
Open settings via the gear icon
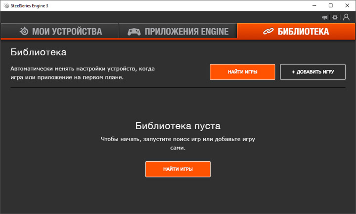click(x=335, y=17)
